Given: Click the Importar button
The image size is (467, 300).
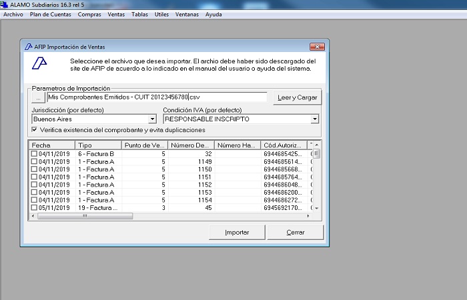Looking at the screenshot, I should 237,233.
